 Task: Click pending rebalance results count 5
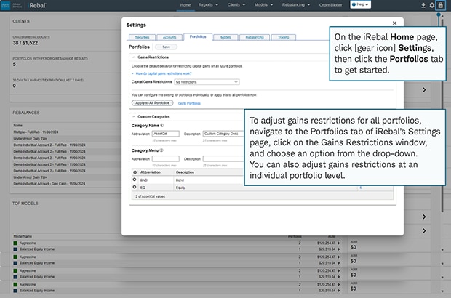pyautogui.click(x=14, y=65)
